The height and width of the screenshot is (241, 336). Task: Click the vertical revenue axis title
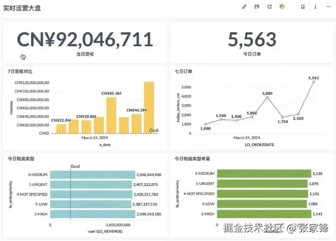click(11, 108)
